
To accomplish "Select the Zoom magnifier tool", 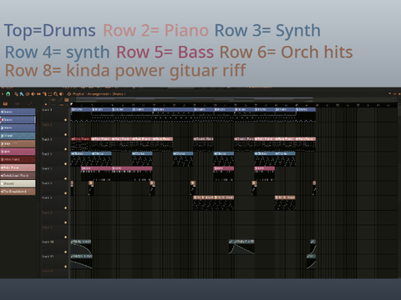I will [56, 94].
